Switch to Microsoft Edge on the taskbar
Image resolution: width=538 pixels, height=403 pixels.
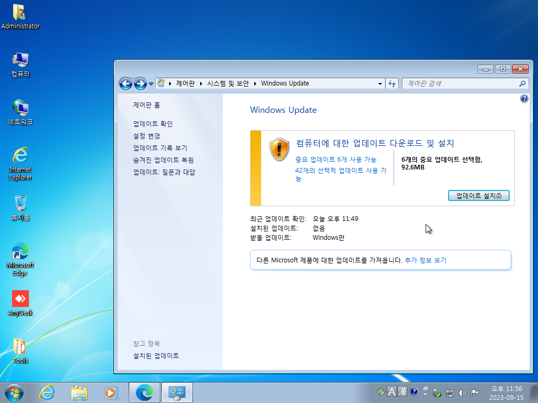(144, 393)
